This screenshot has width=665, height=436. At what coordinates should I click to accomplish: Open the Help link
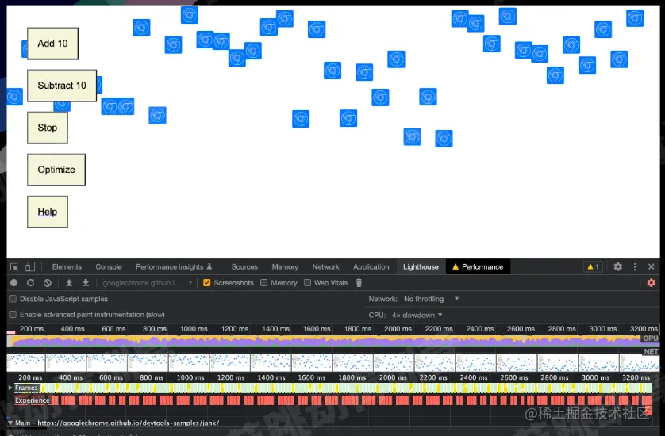click(x=47, y=212)
